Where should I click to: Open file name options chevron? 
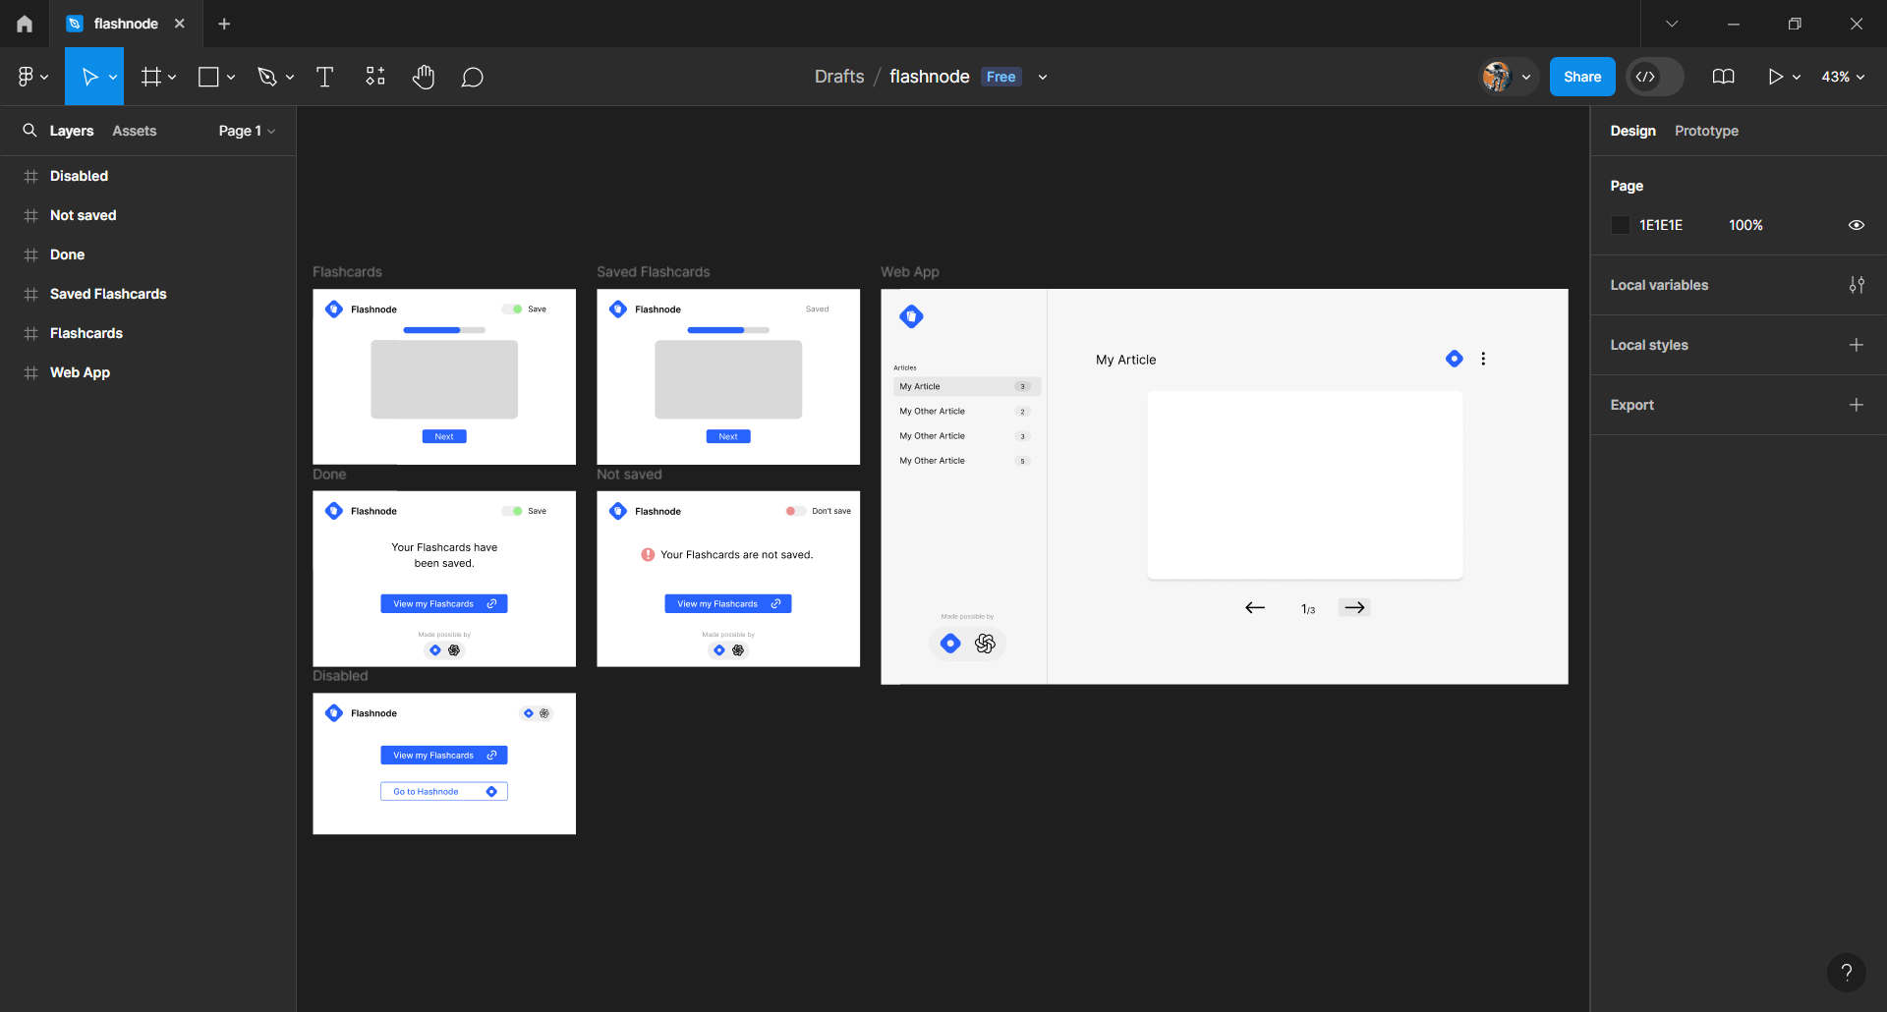point(1043,77)
